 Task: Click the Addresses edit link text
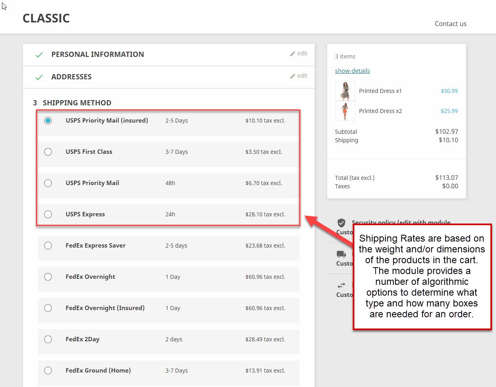(302, 76)
